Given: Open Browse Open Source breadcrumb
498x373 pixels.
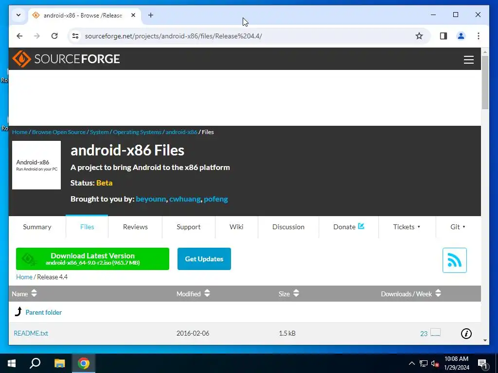Looking at the screenshot, I should (x=59, y=132).
